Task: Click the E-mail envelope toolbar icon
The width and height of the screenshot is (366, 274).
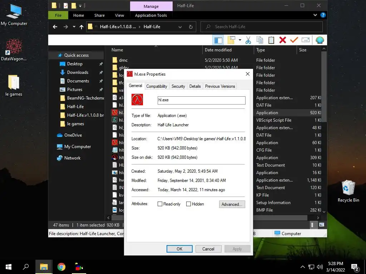Action: pyautogui.click(x=306, y=40)
